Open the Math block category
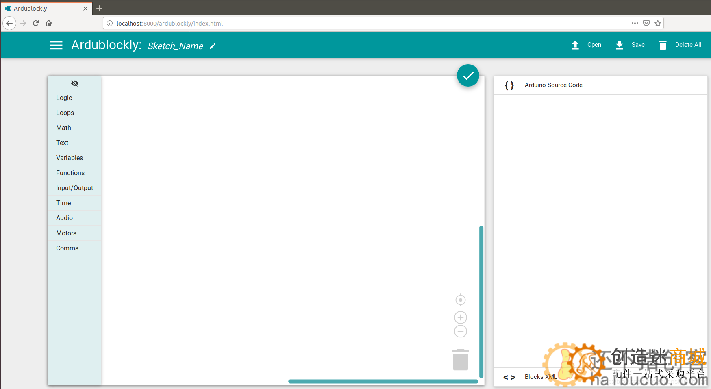 (75, 128)
